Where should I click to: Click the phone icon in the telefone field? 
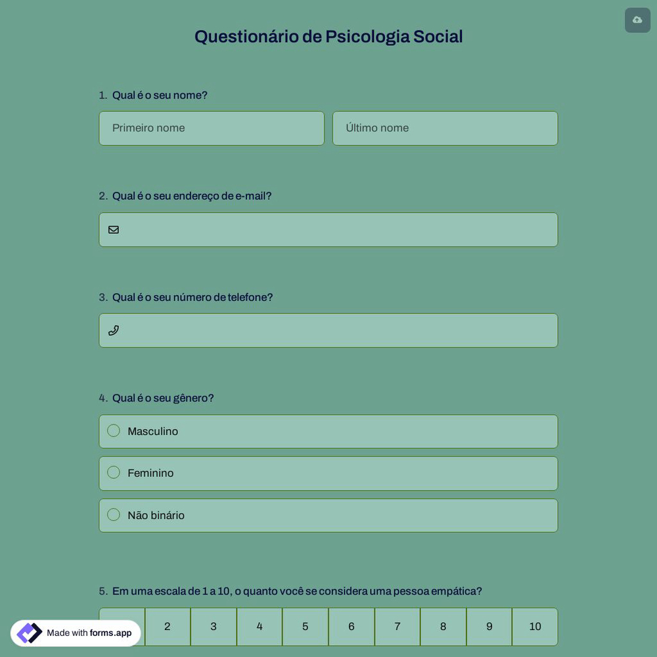tap(112, 329)
